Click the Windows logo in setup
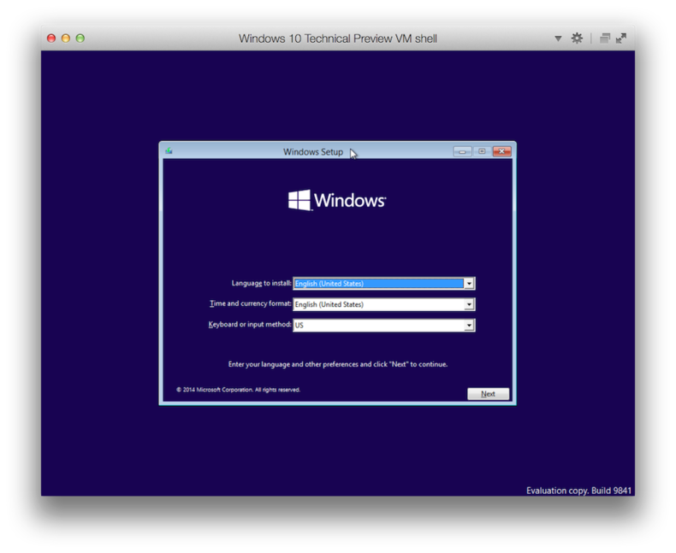This screenshot has width=676, height=553. click(337, 200)
